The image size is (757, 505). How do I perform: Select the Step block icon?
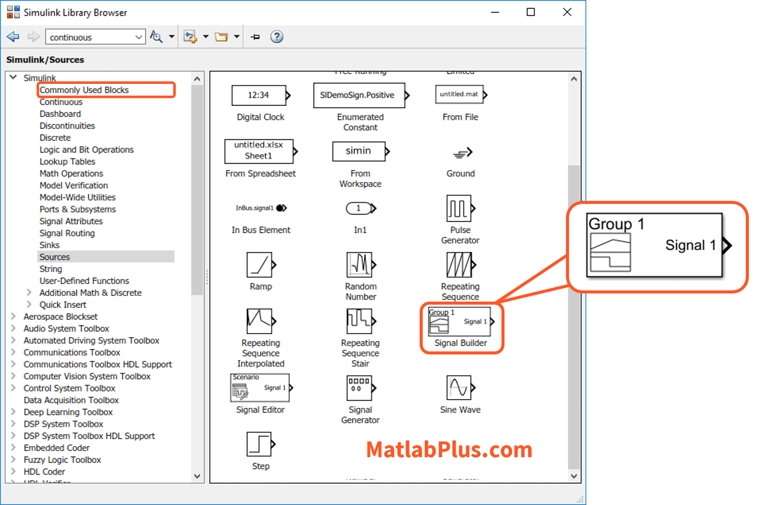tap(260, 444)
